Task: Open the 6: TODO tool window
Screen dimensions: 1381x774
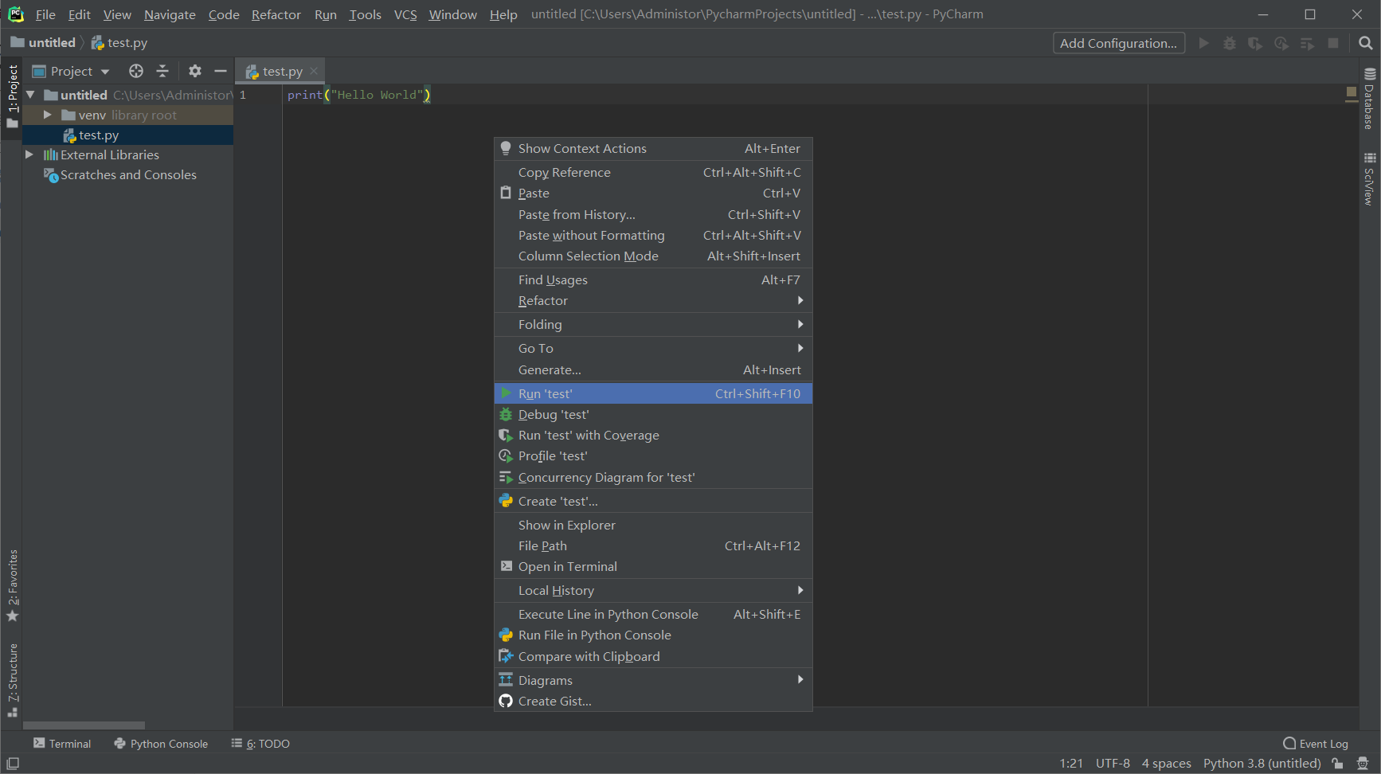Action: 260,744
